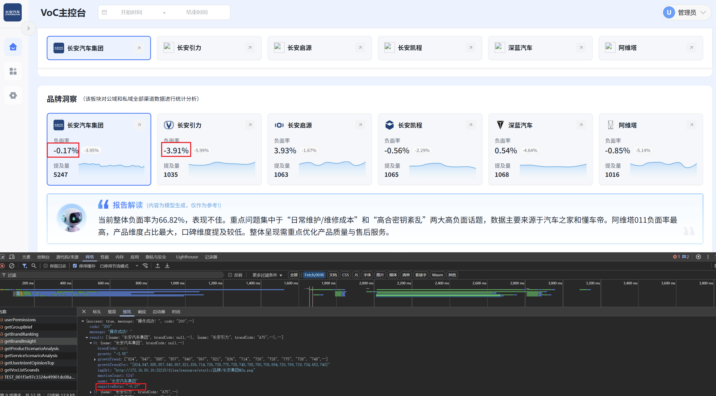Click the Changan logo at top left
716x396 pixels.
(13, 12)
